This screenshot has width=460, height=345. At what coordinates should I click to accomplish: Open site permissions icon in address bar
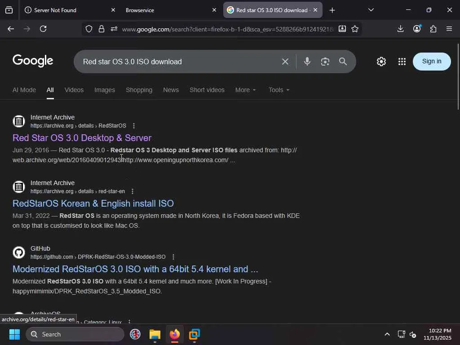click(114, 29)
